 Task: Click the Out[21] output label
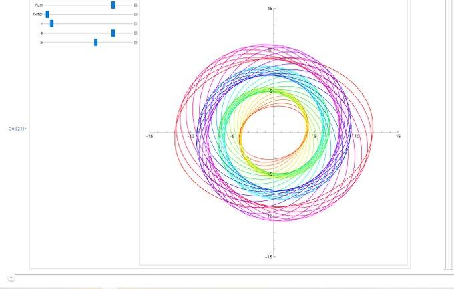coord(17,128)
